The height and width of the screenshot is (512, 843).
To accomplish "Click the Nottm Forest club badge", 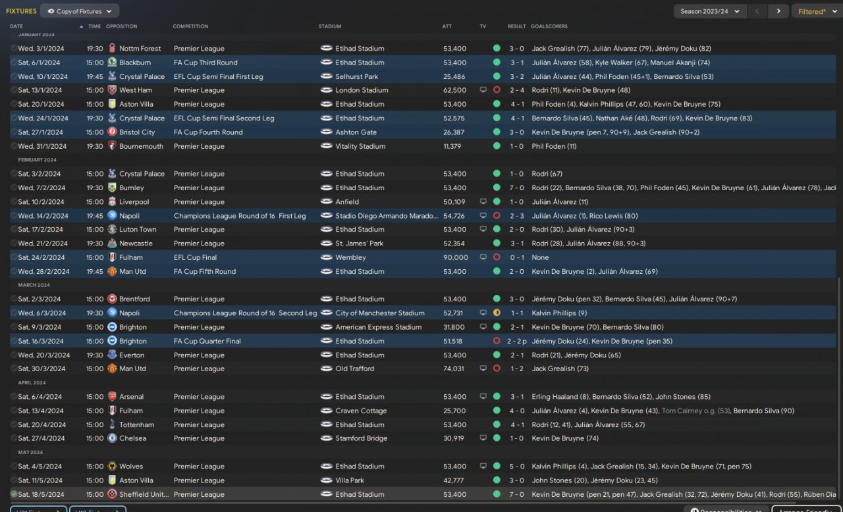I will [x=112, y=48].
